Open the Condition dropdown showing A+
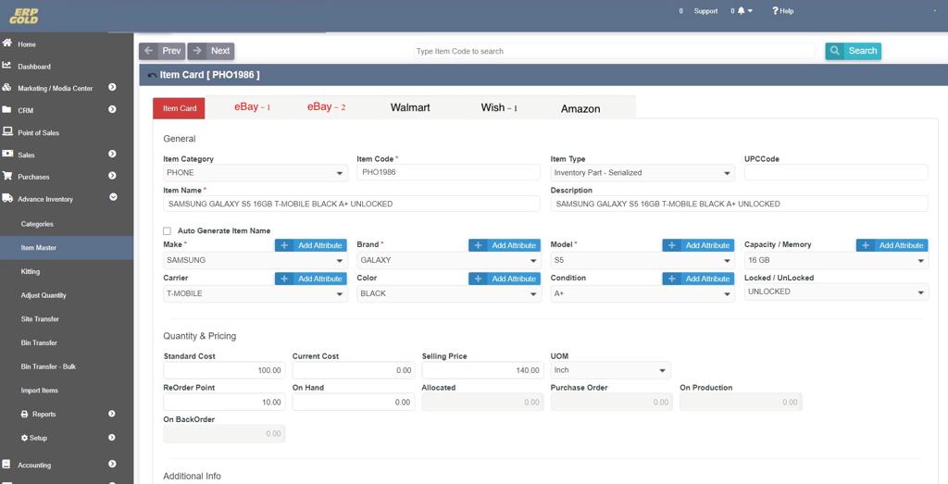 [642, 293]
